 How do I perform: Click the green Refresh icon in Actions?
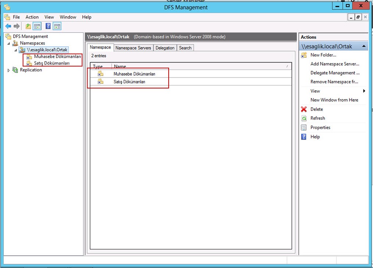click(304, 118)
